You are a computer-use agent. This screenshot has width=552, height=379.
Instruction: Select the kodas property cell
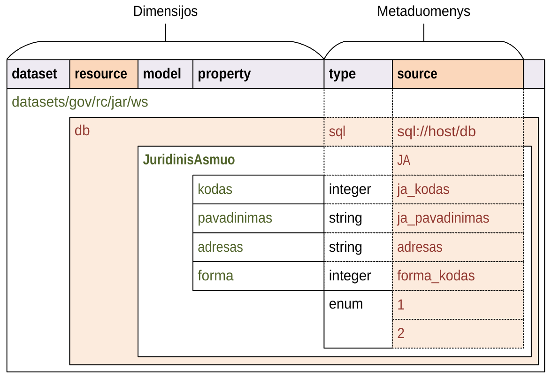[215, 189]
